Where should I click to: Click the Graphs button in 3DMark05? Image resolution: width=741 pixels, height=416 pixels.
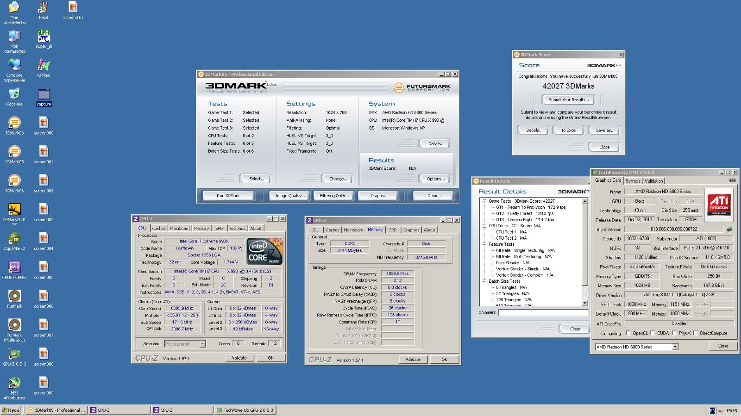click(379, 196)
